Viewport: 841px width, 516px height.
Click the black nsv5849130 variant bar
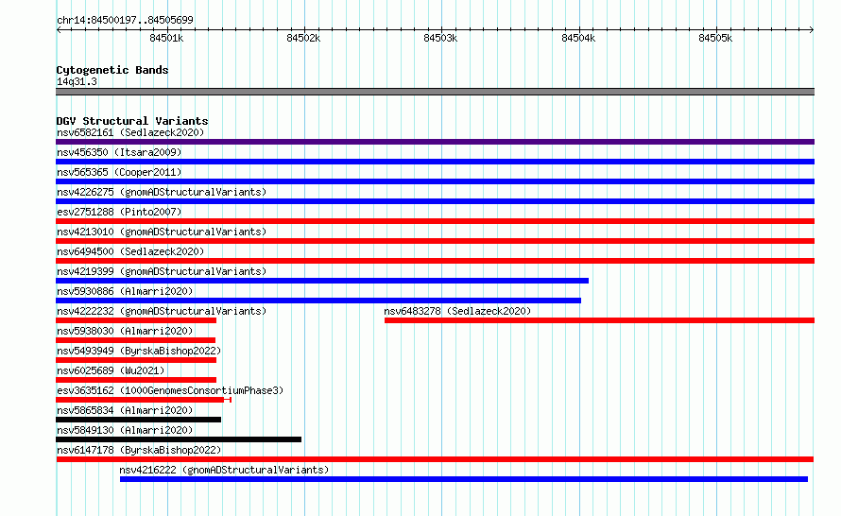click(179, 439)
